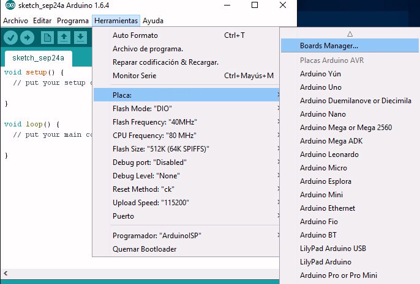420x284 pixels.
Task: Select Arduino Uno board
Action: click(x=321, y=87)
